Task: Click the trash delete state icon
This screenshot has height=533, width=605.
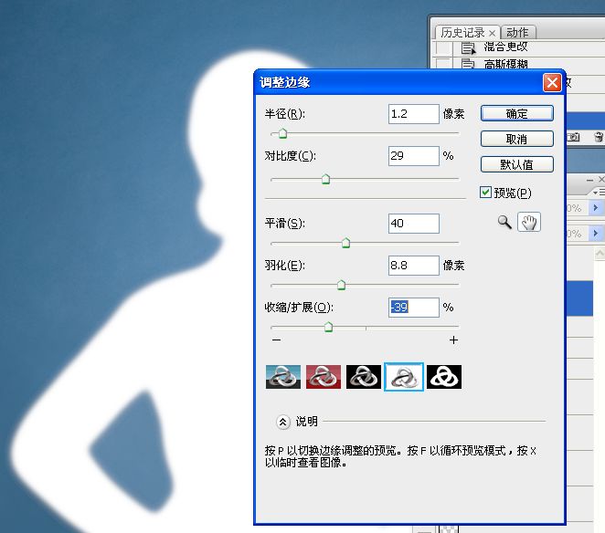Action: coord(599,137)
